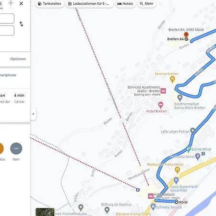Collapse the side panel with arrow tab

tap(33, 114)
